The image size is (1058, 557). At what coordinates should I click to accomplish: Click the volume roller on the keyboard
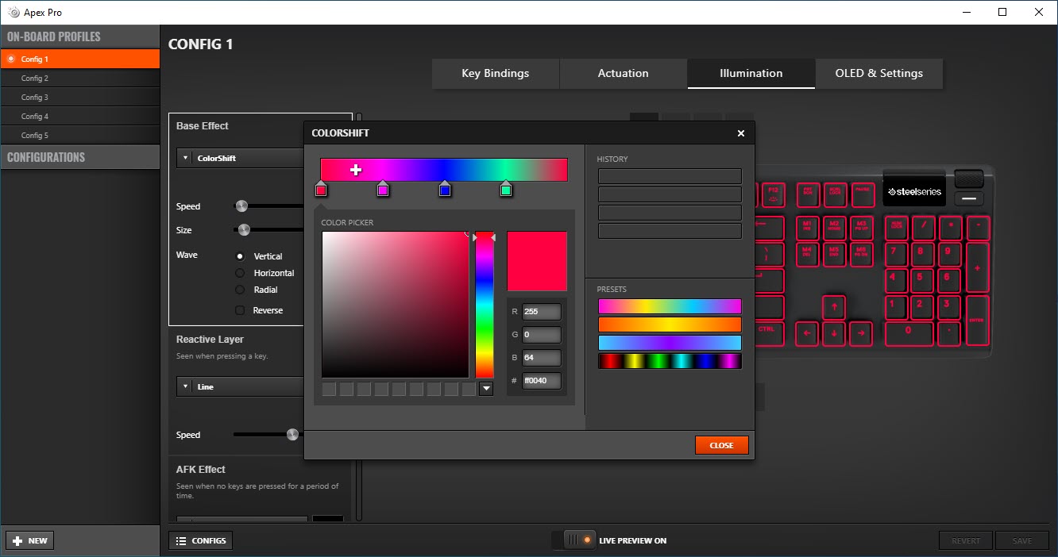(x=968, y=179)
